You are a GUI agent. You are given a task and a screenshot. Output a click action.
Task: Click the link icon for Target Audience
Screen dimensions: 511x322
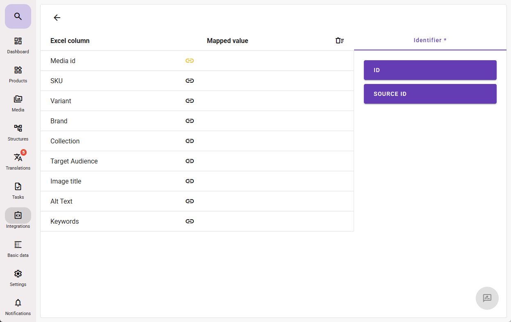click(x=189, y=161)
